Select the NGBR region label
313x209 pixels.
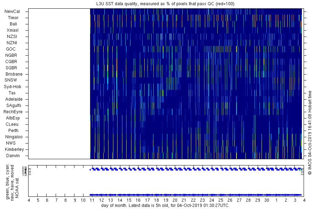tap(11, 55)
